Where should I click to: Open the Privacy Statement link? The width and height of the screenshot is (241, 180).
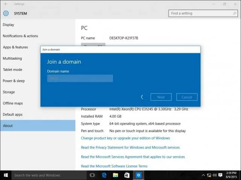pos(130,147)
